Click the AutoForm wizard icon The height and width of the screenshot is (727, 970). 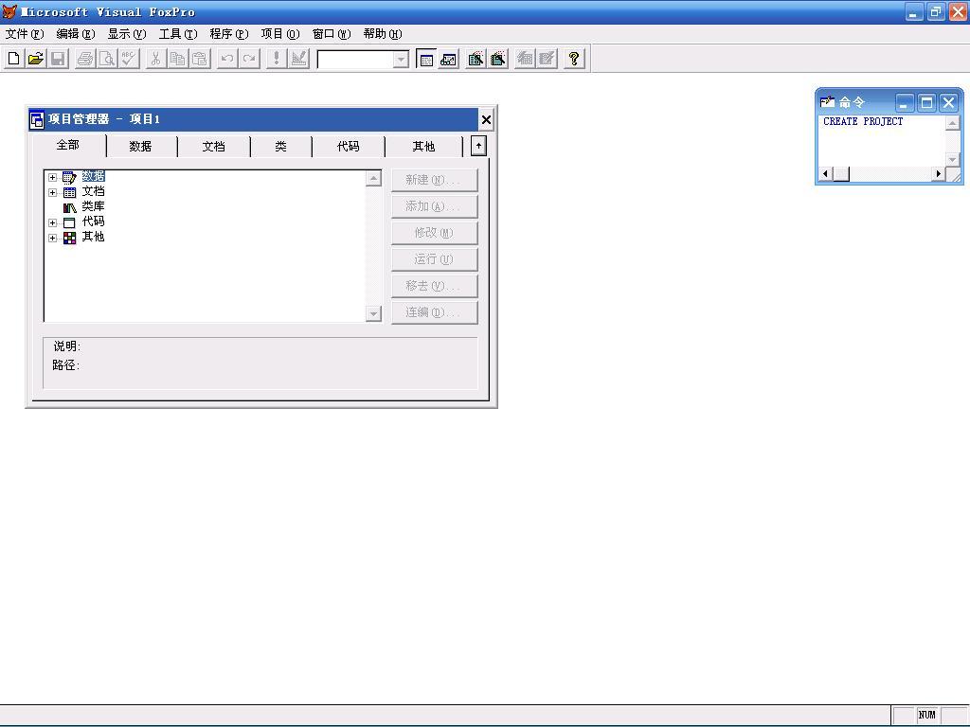tap(525, 59)
